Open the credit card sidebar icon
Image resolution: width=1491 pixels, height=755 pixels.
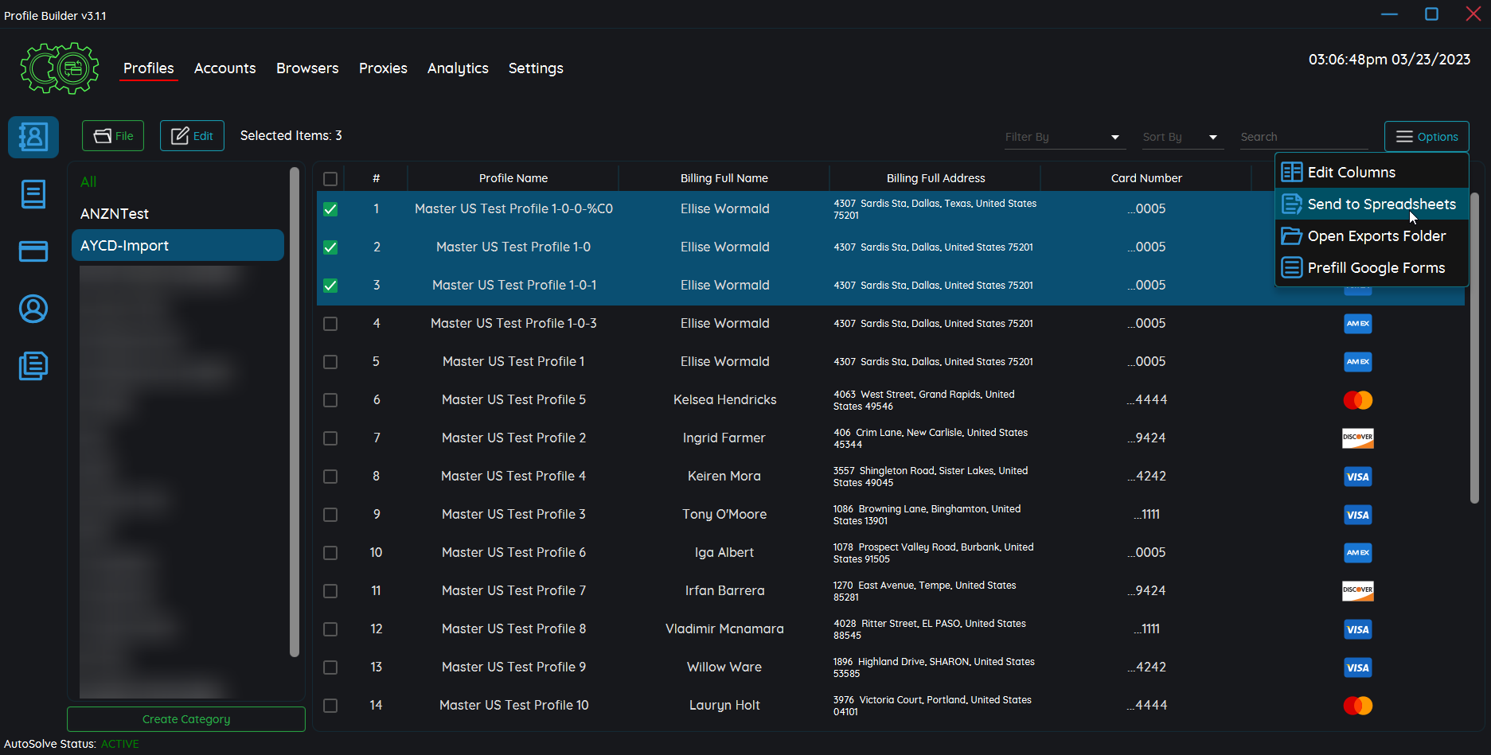pos(33,251)
